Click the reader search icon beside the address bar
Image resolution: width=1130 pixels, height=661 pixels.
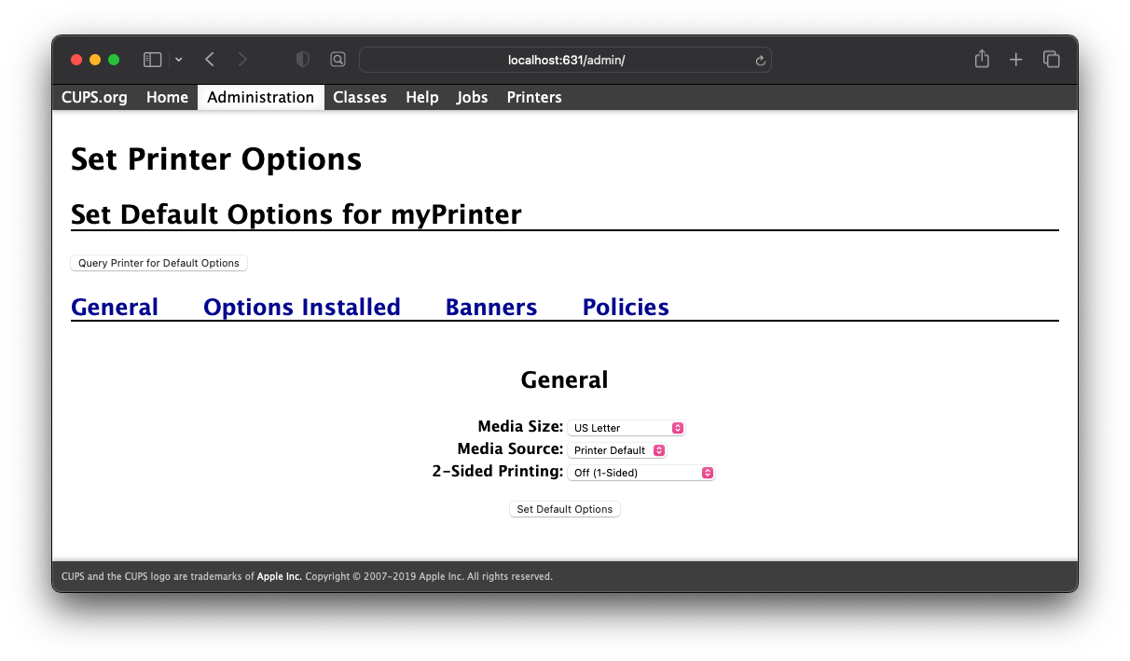[338, 60]
